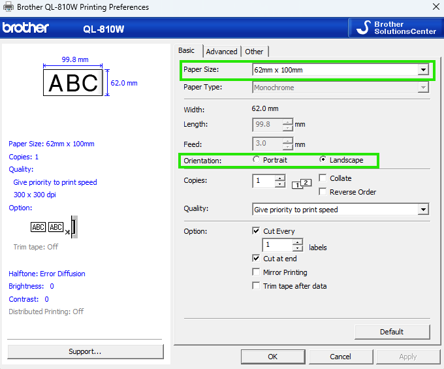Viewport: 444px width, 369px height.
Task: Expand the Quality dropdown list
Action: point(423,210)
